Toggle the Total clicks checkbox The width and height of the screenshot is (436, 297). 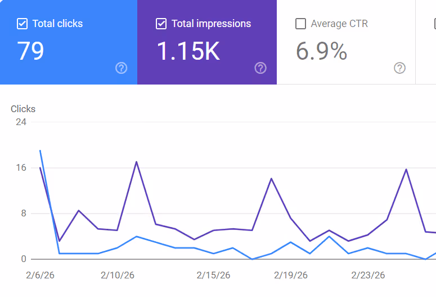click(x=23, y=24)
